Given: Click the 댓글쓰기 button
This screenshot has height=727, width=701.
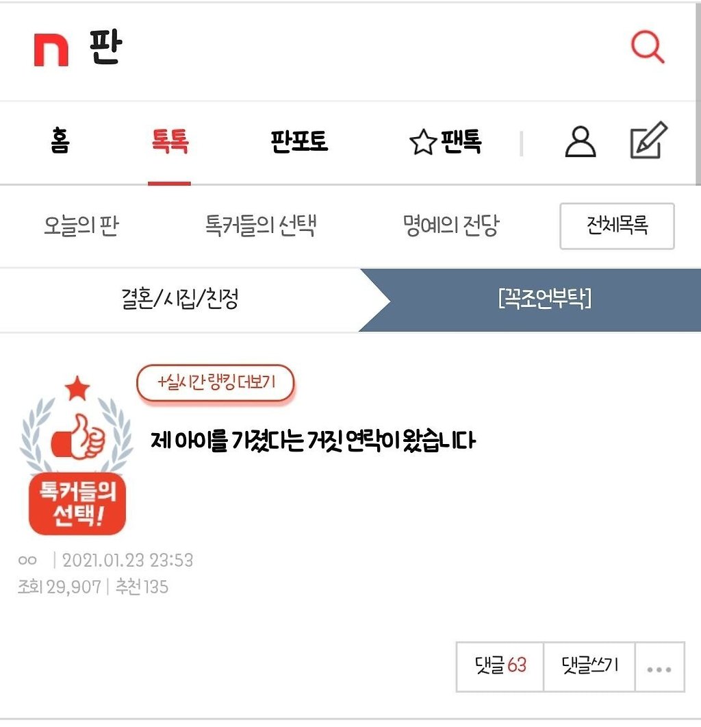Looking at the screenshot, I should click(x=589, y=667).
